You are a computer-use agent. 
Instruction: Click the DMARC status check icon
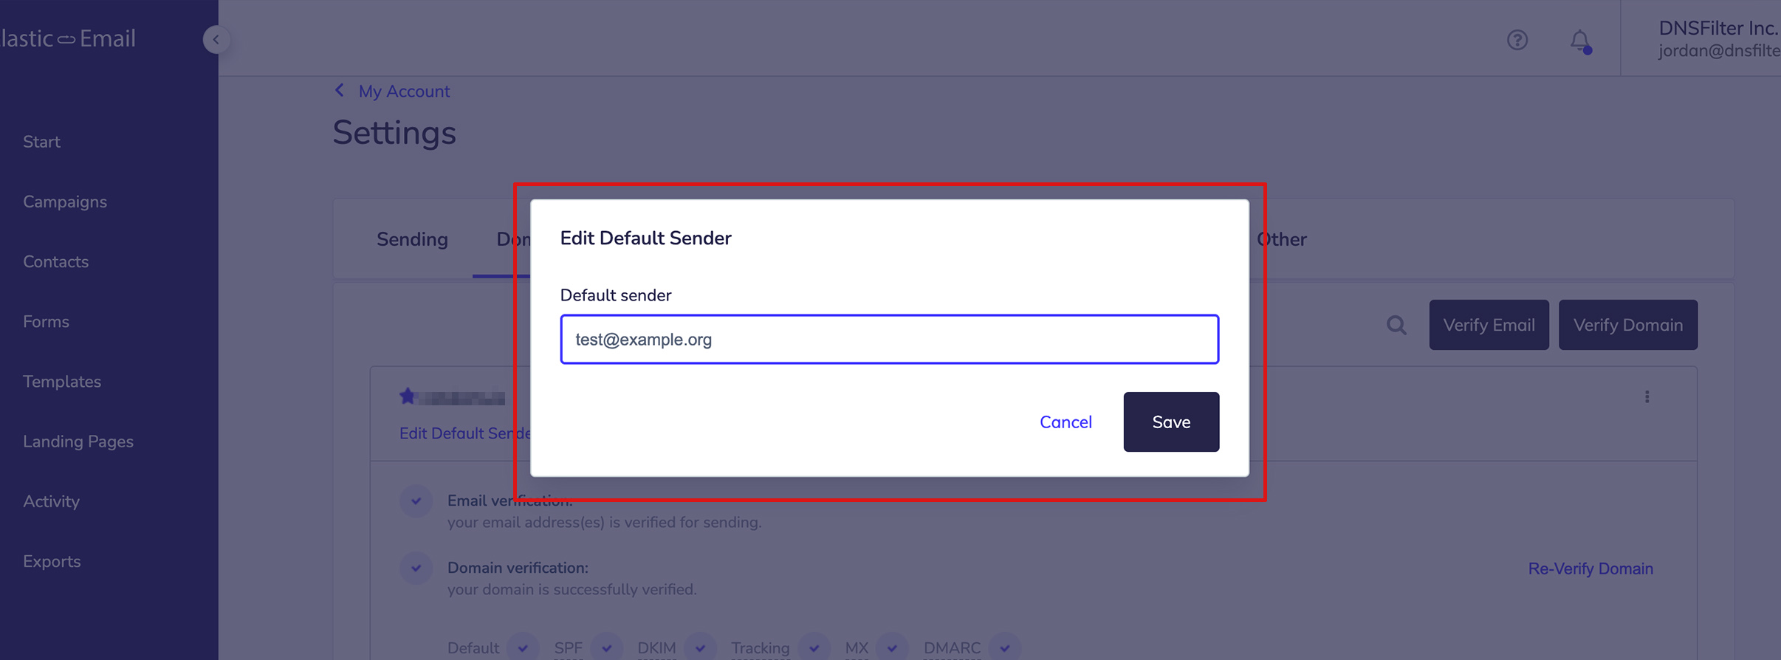[1005, 647]
